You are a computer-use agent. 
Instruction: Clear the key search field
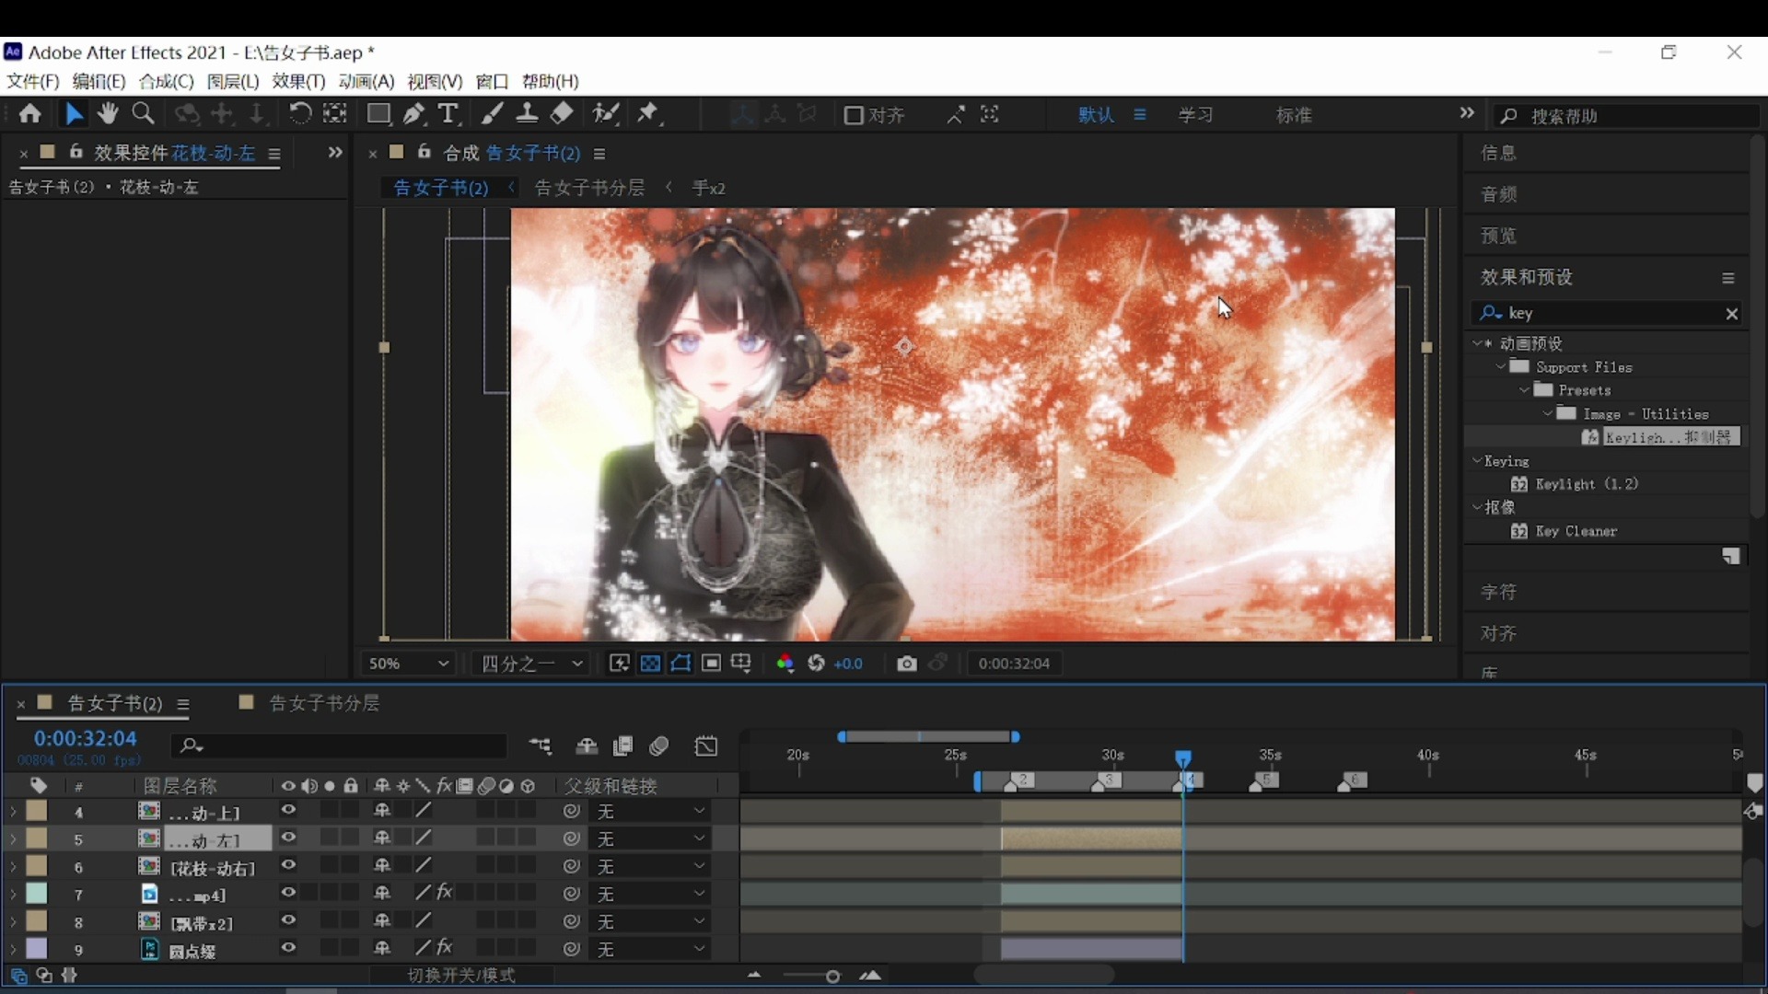(x=1731, y=314)
